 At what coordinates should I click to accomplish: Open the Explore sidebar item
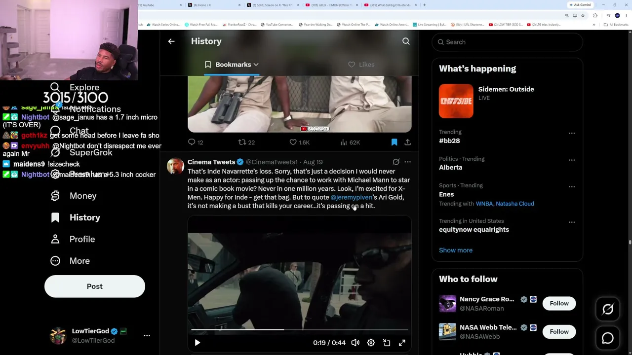75,87
